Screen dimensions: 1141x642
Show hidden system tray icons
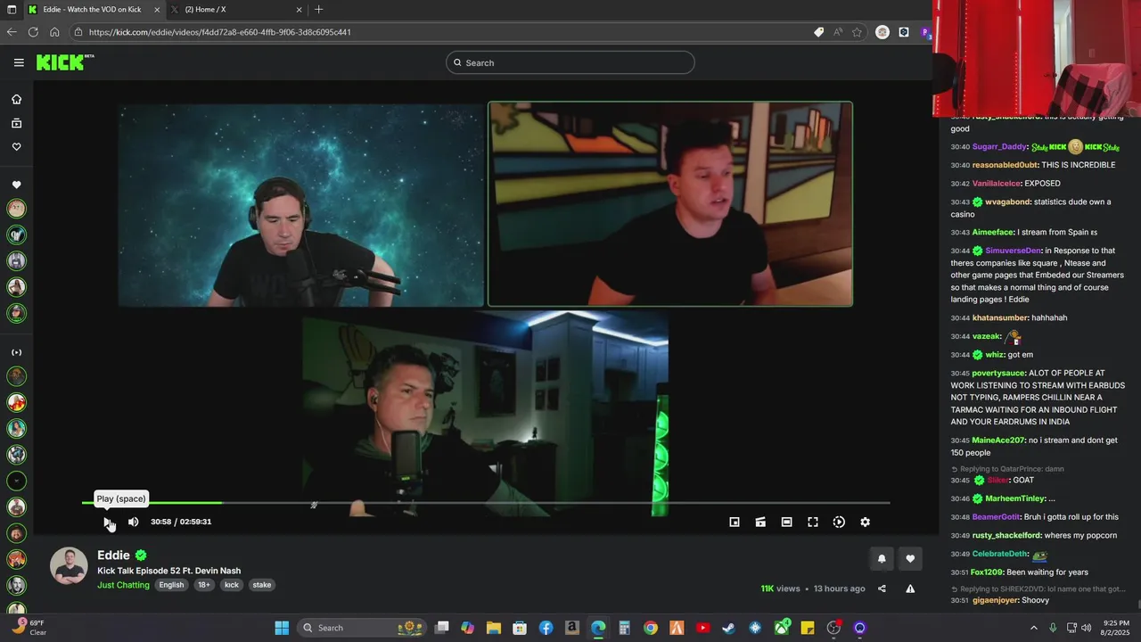coord(1034,628)
